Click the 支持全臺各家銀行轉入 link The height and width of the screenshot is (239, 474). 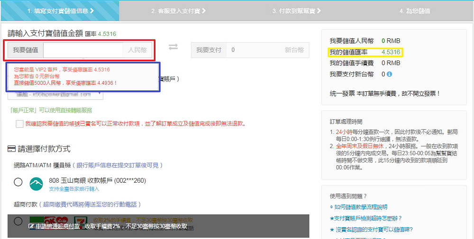(x=74, y=189)
